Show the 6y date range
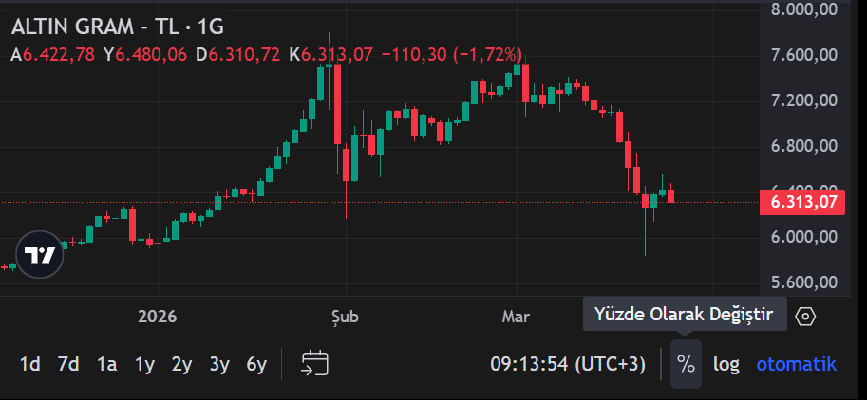Screen dimensions: 867x400 pyautogui.click(x=256, y=364)
